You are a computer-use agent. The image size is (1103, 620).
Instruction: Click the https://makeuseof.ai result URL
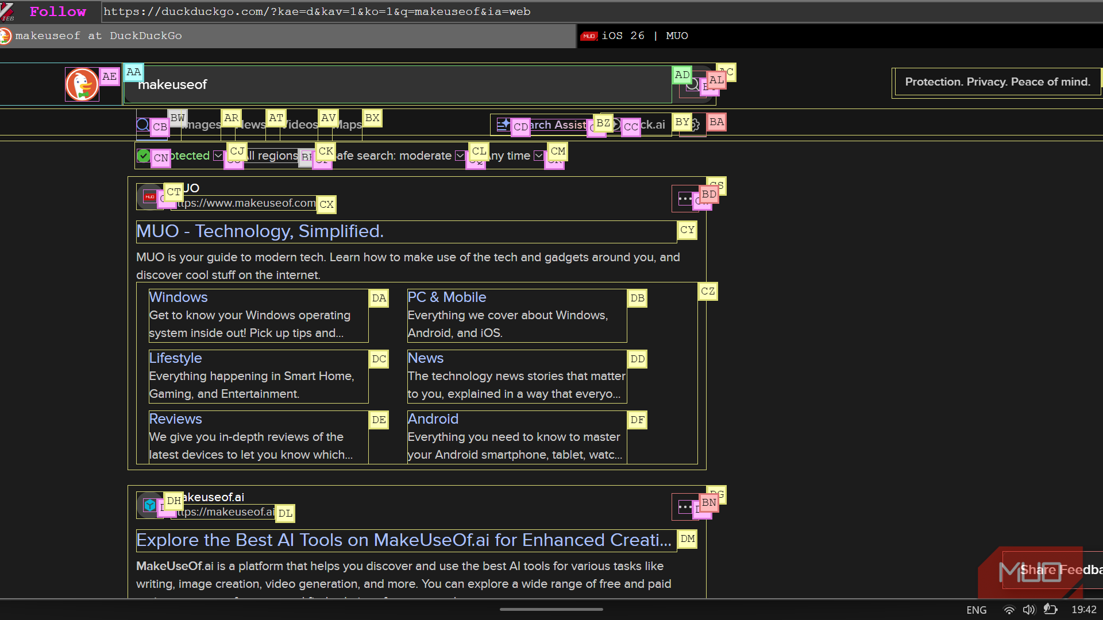[223, 512]
